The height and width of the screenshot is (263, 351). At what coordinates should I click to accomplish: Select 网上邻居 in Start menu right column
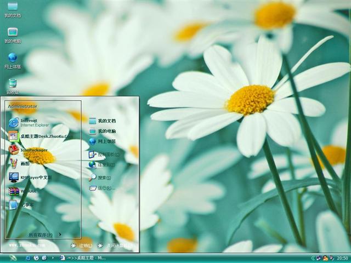(103, 141)
